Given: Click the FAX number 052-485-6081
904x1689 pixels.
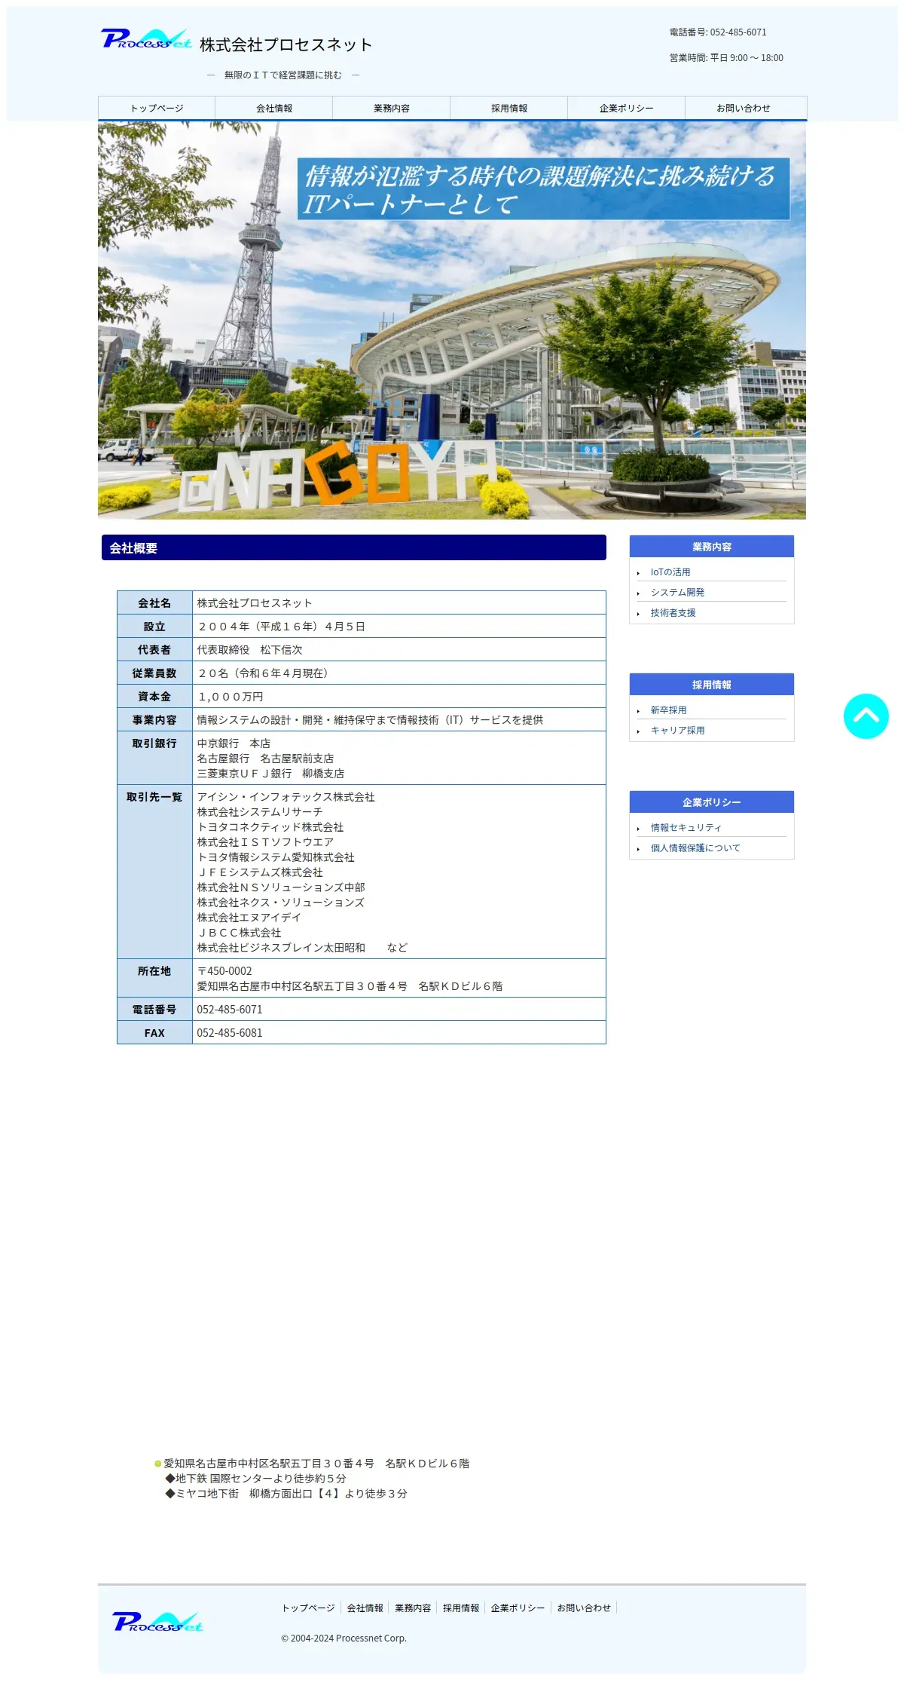Looking at the screenshot, I should coord(230,1033).
